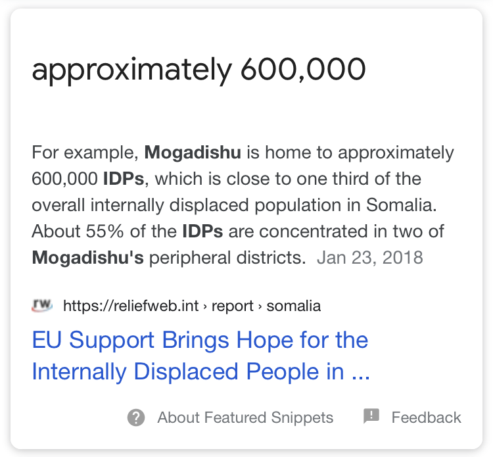This screenshot has height=457, width=493.
Task: Select the "somalia" breadcrumb segment
Action: click(x=294, y=306)
